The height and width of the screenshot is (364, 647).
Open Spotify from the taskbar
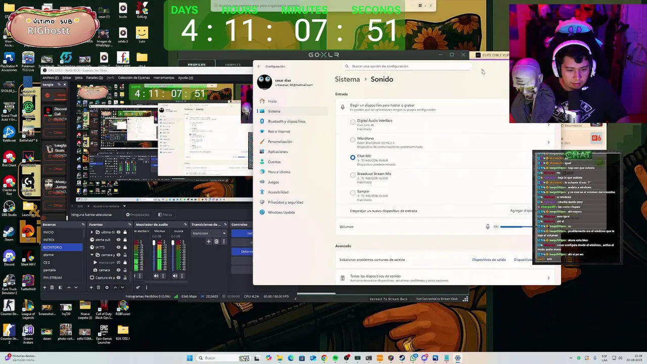[x=335, y=358]
